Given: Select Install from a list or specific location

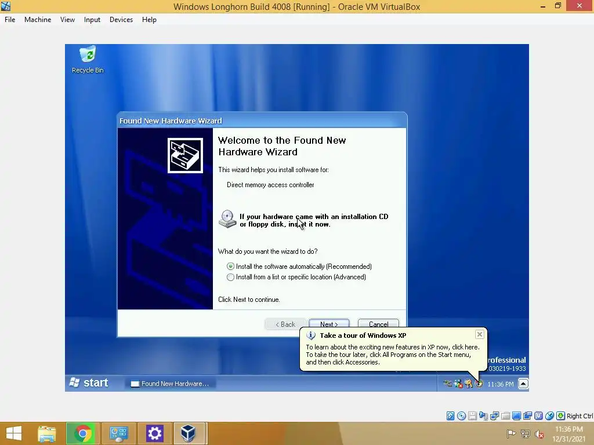Looking at the screenshot, I should tap(296, 277).
